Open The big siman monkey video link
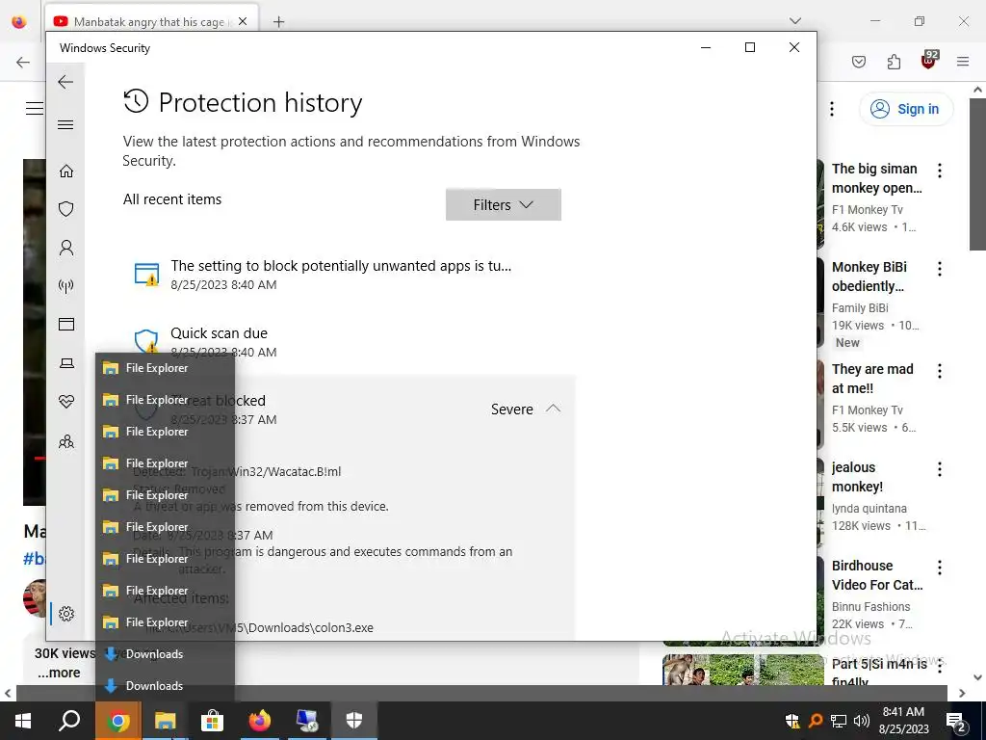986x740 pixels. click(x=876, y=178)
